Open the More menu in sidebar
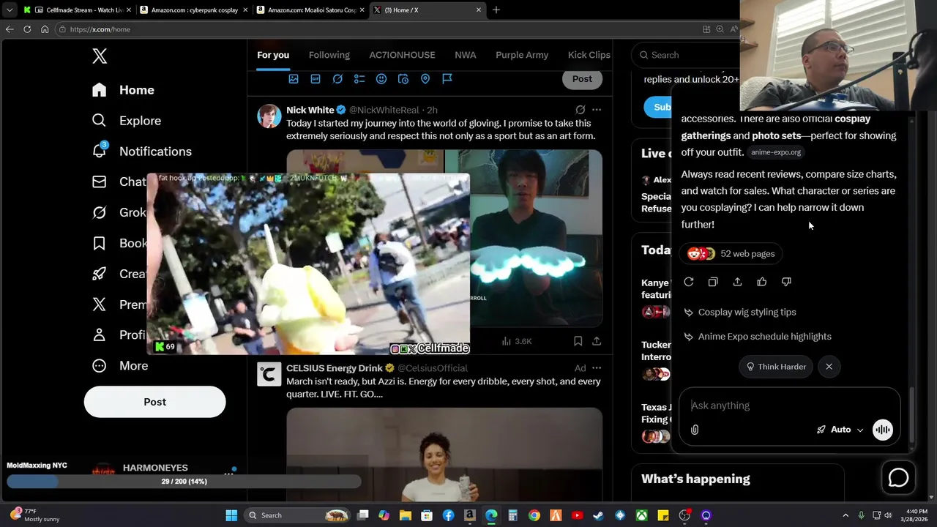This screenshot has height=527, width=937. click(x=120, y=366)
